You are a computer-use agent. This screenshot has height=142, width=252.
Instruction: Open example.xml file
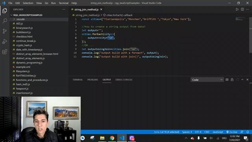(23, 67)
